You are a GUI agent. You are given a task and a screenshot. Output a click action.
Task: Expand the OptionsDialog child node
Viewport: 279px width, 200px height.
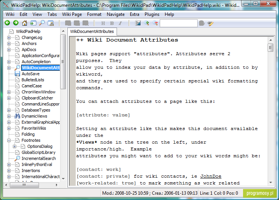pyautogui.click(x=14, y=146)
